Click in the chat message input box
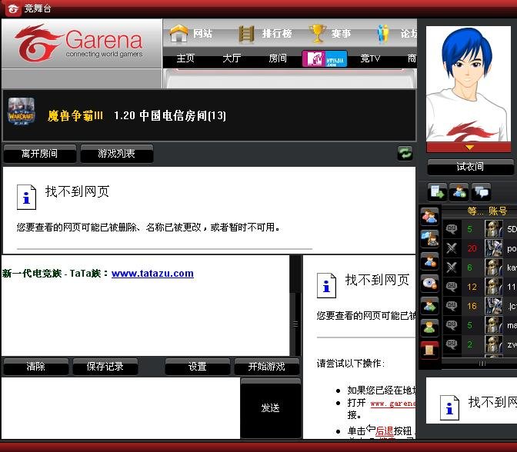 121,408
